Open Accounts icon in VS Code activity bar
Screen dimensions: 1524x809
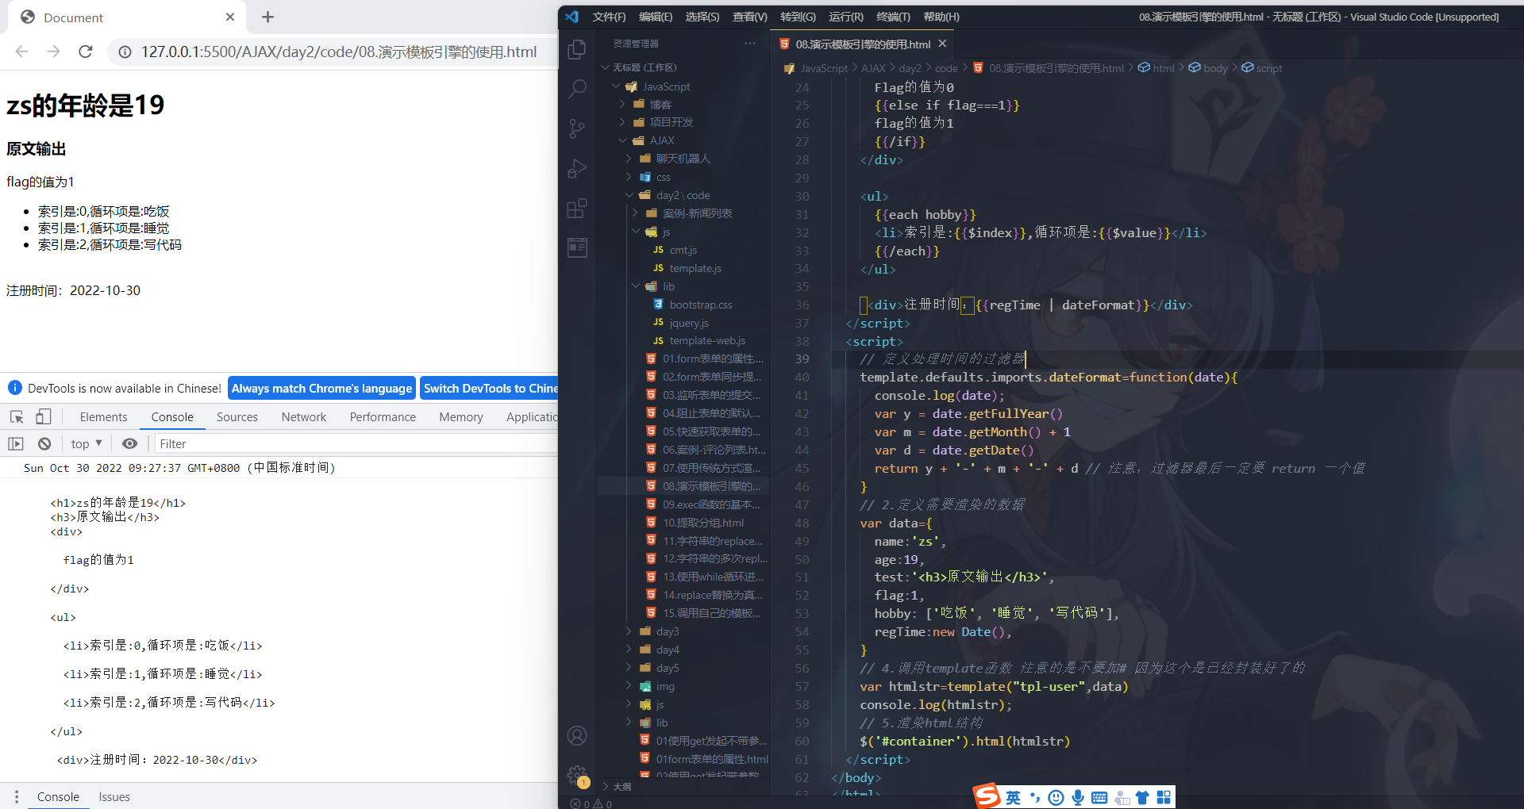point(577,736)
